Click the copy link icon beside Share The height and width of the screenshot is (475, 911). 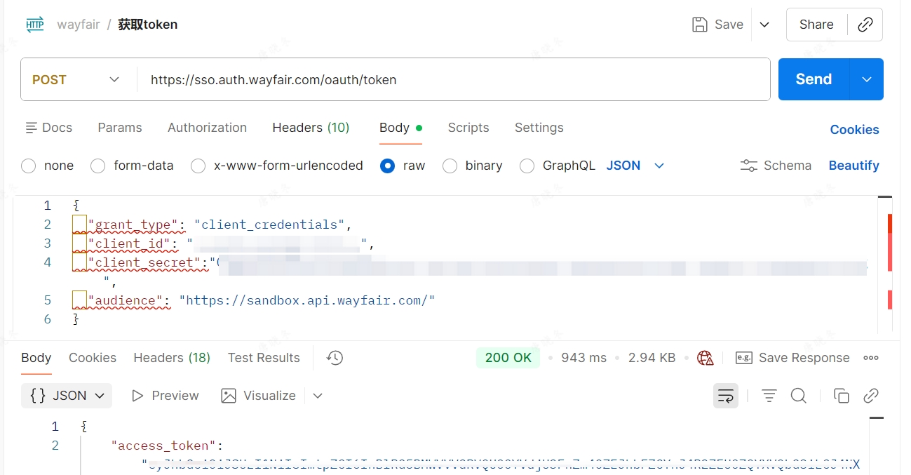[x=865, y=25]
